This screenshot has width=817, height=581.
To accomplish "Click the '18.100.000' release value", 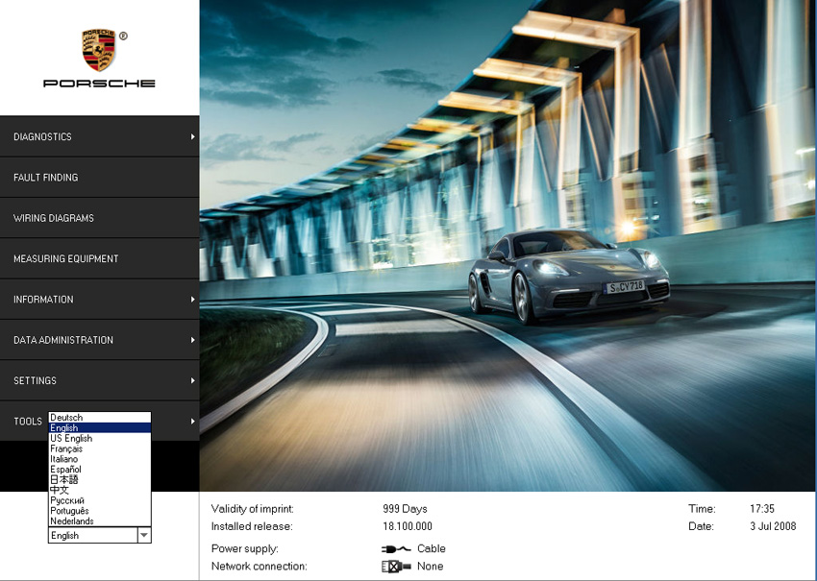I will click(408, 526).
